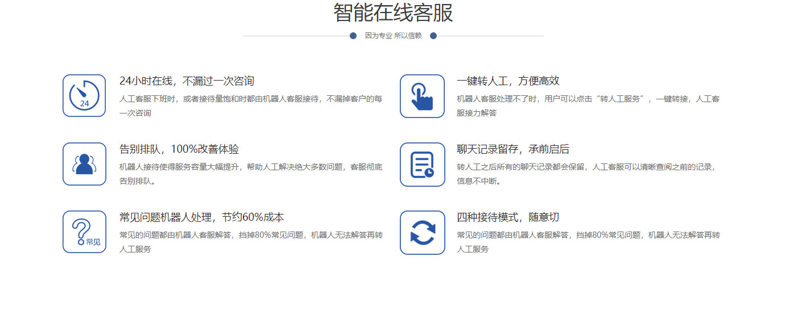
Task: Click the 因为专业 所以信赖 subtitle text
Action: [x=393, y=36]
